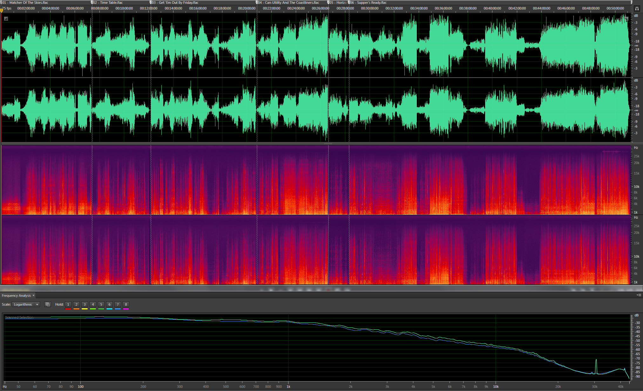
Task: Click the range end marker at timeline end
Action: coord(631,3)
